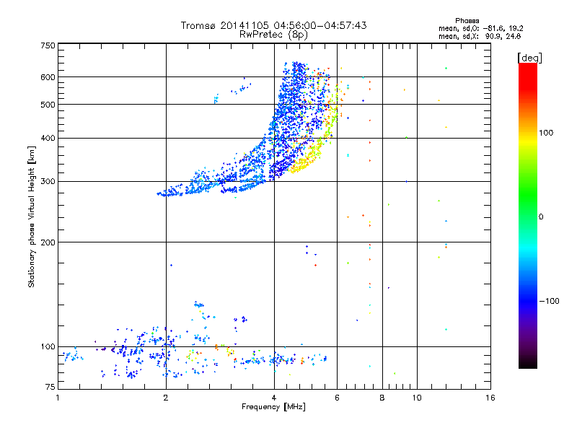This screenshot has height=433, width=577.
Task: Click the y-axis label "500"
Action: [x=48, y=105]
